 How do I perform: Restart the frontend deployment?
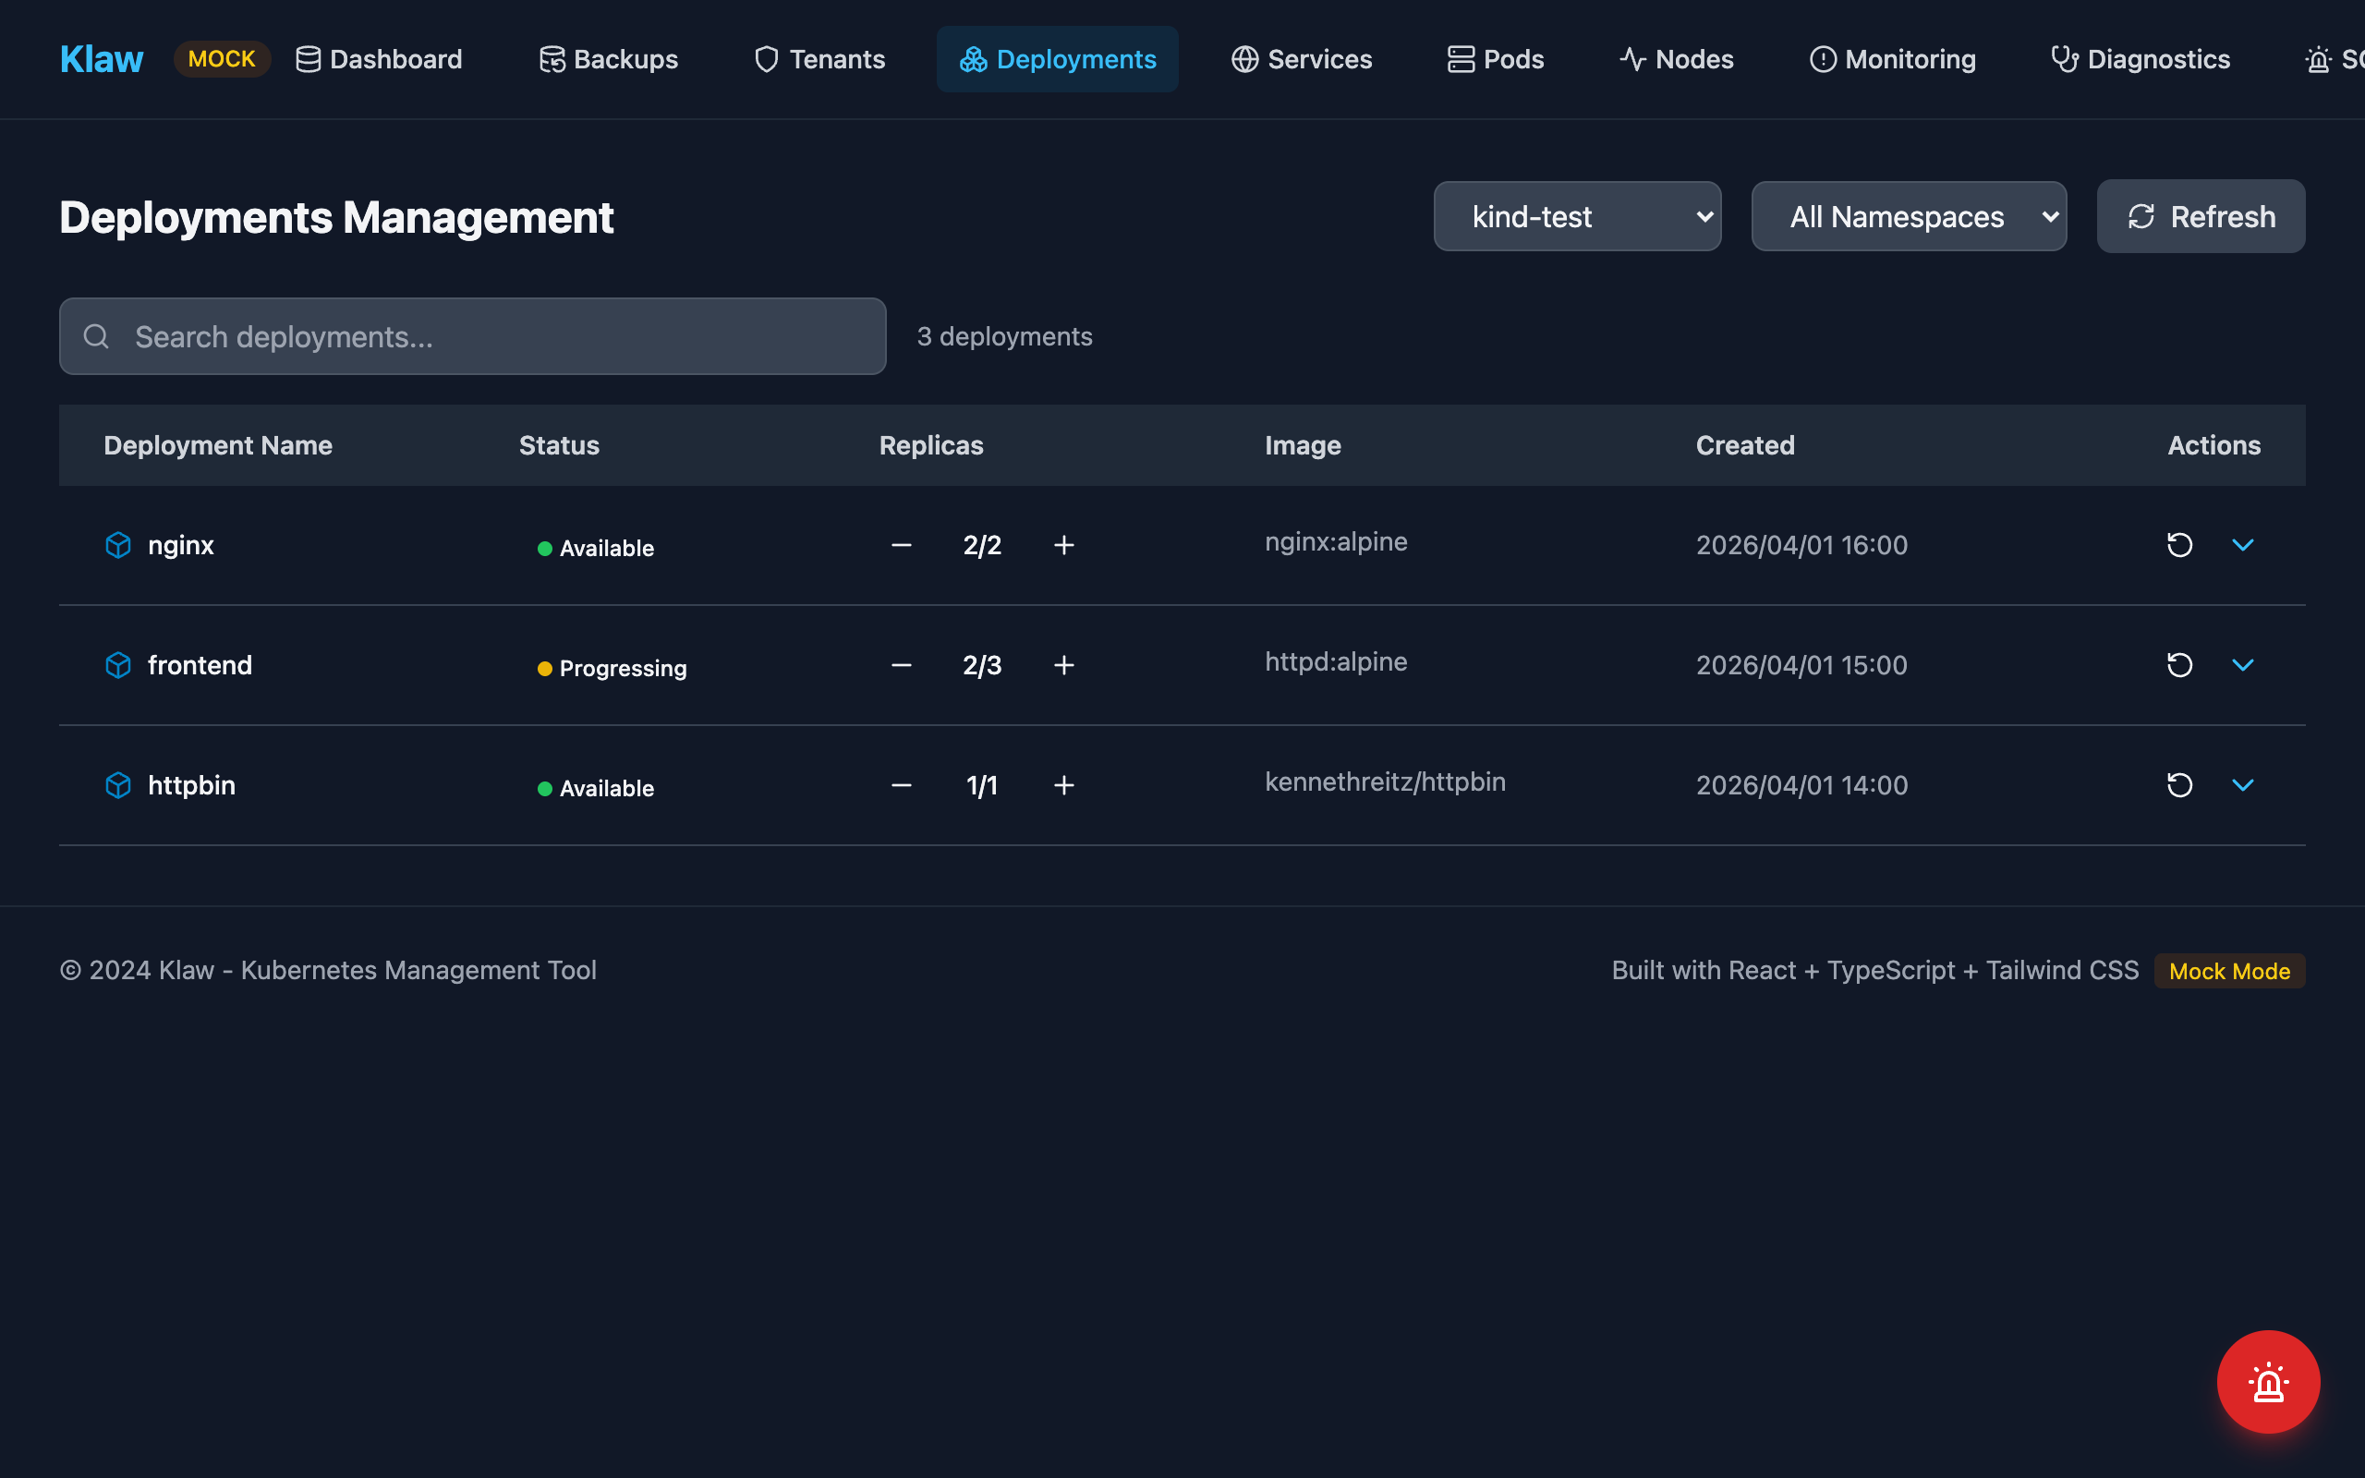coord(2179,665)
